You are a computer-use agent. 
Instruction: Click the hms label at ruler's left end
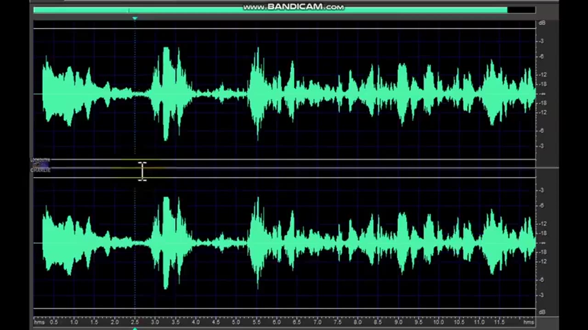coord(39,322)
